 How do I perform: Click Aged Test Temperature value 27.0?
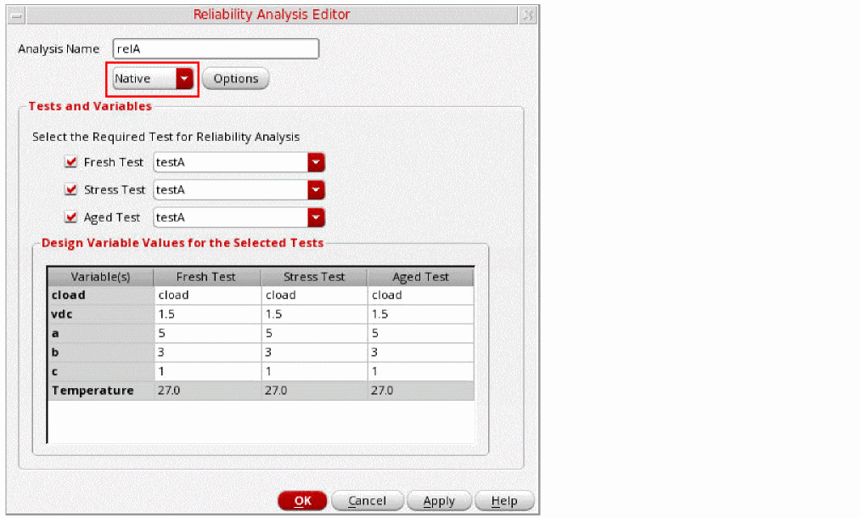coord(421,391)
